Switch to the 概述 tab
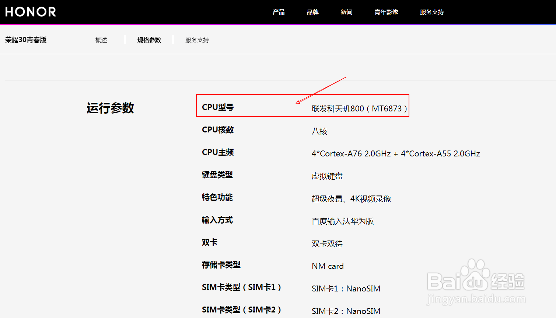 pyautogui.click(x=101, y=40)
